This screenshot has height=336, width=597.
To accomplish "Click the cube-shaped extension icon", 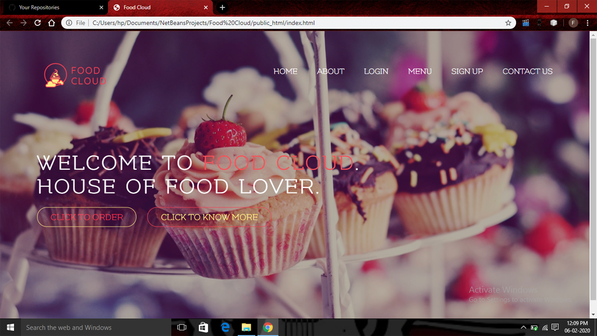I will click(x=553, y=22).
